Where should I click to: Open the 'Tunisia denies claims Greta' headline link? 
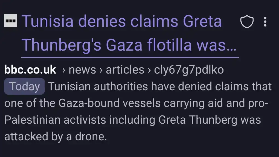click(x=121, y=21)
